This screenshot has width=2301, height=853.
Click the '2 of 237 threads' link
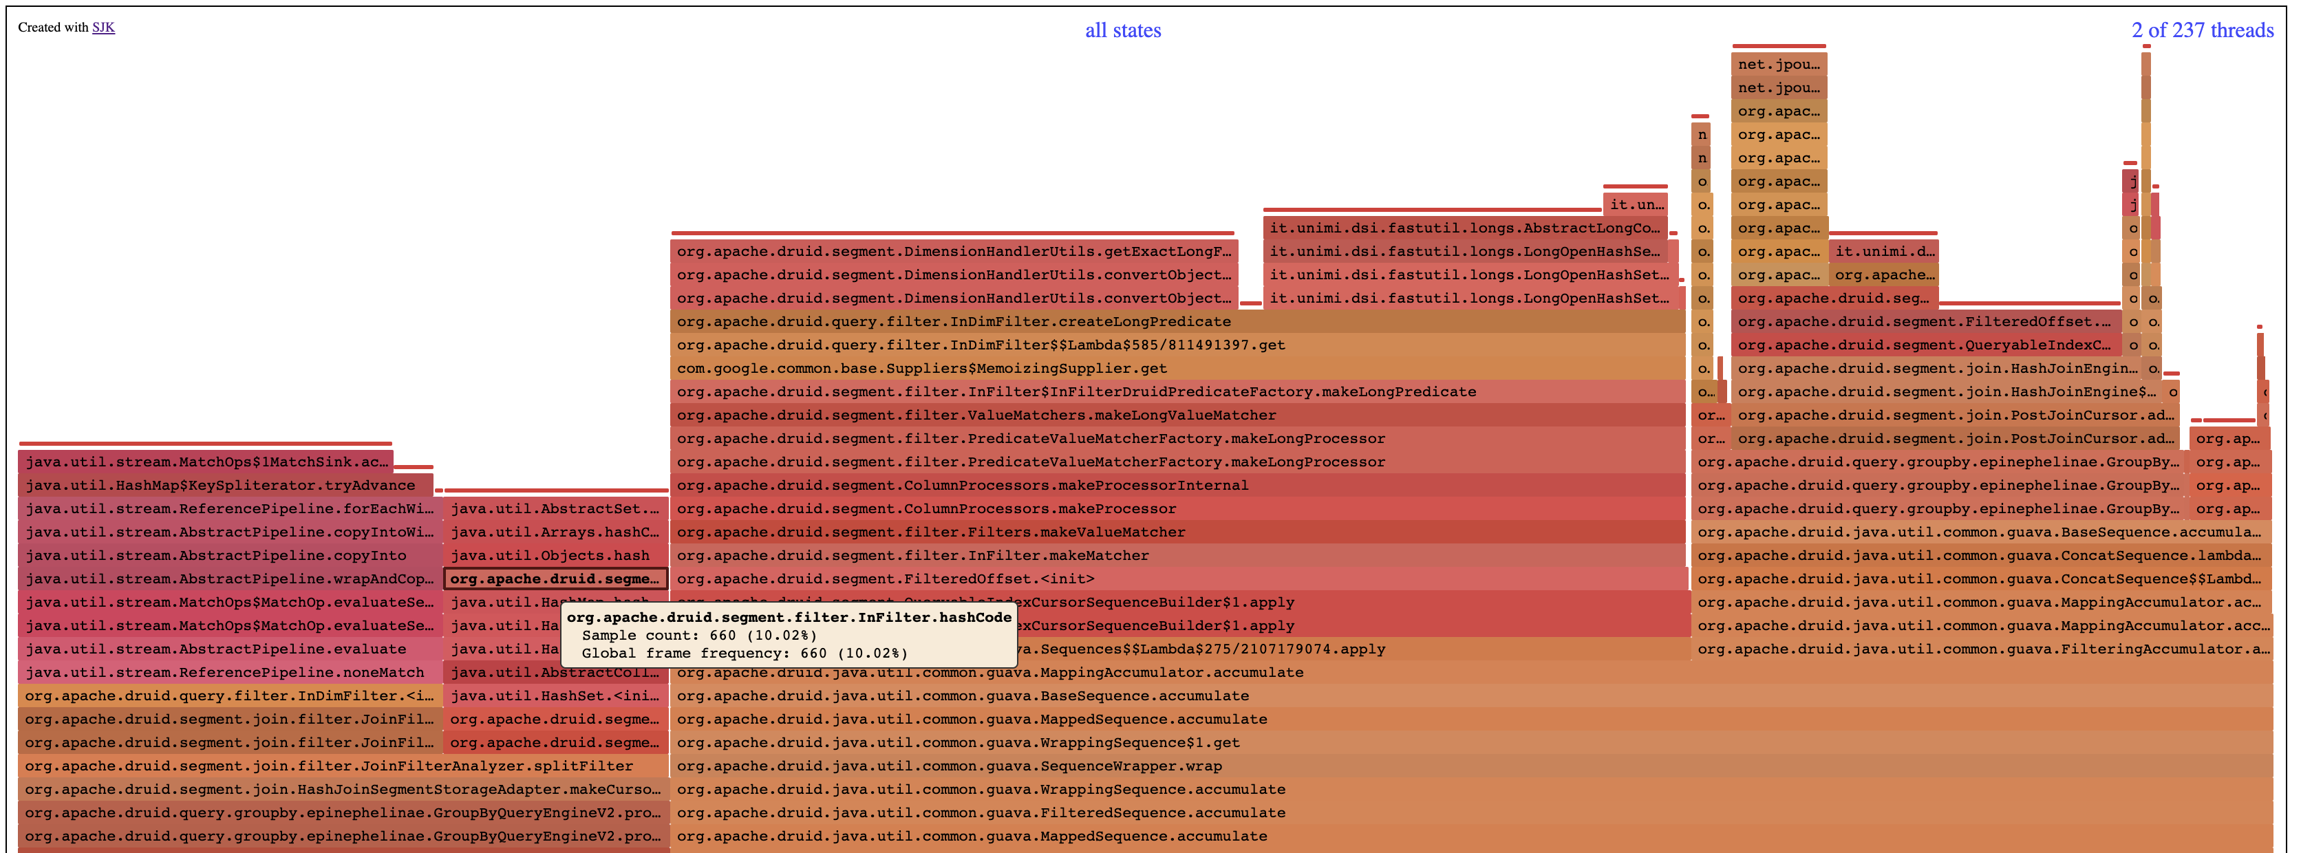[2201, 30]
